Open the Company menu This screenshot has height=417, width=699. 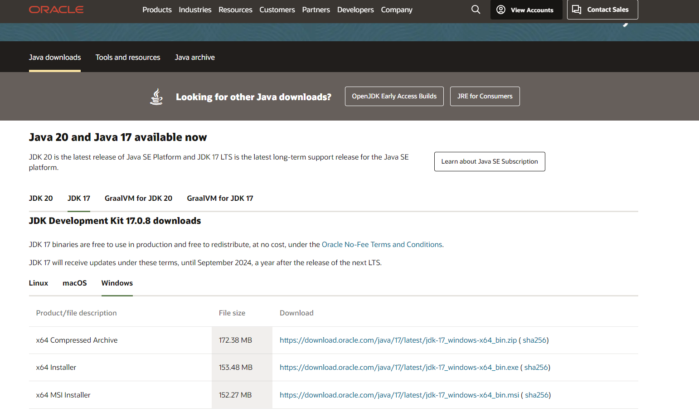pyautogui.click(x=397, y=10)
